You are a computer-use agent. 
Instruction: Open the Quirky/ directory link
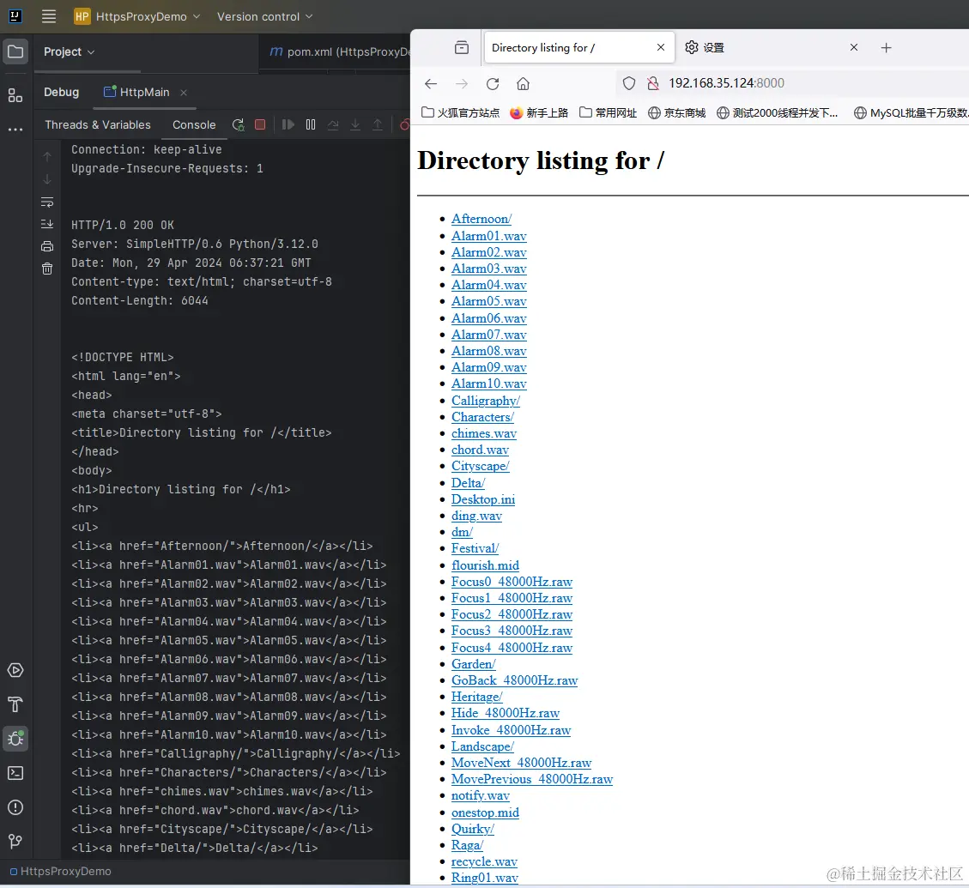coord(473,829)
